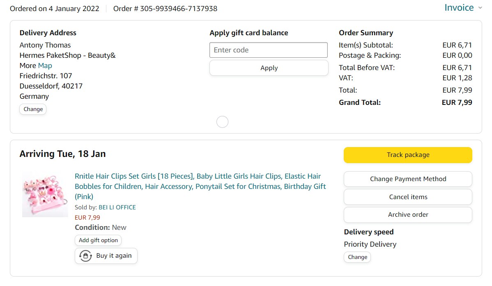Viewport: 492px width, 286px height.
Task: Select Change Payment Method
Action: 408,179
